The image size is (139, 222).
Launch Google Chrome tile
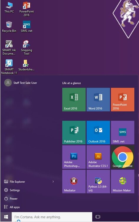coord(123,157)
